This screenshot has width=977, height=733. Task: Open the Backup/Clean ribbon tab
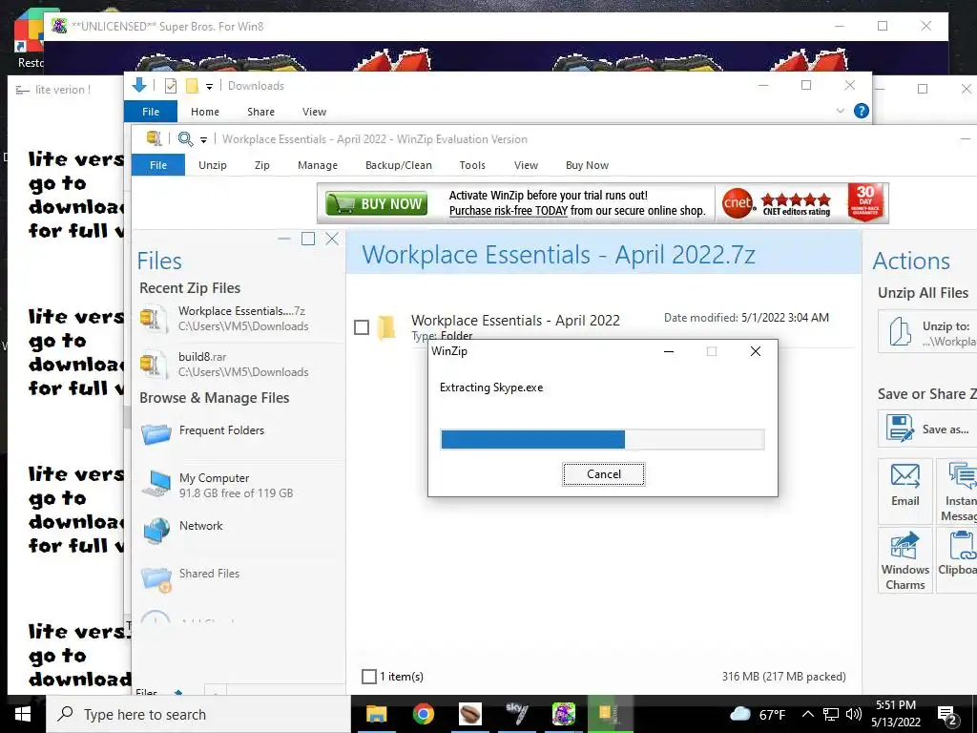pyautogui.click(x=398, y=165)
